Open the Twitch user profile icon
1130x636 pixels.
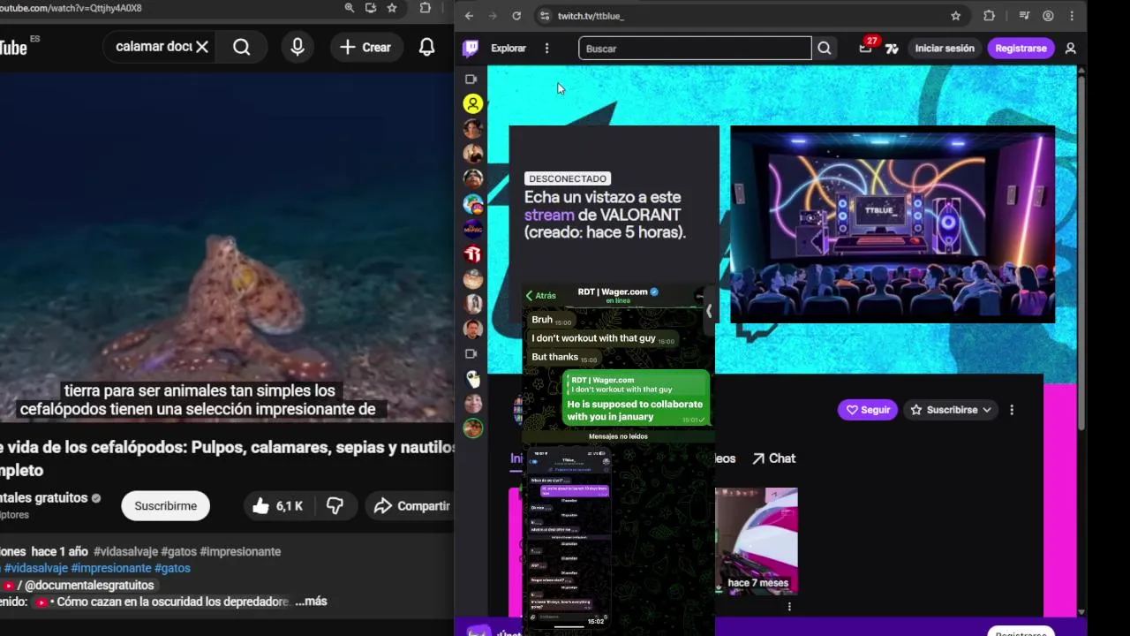tap(1070, 49)
